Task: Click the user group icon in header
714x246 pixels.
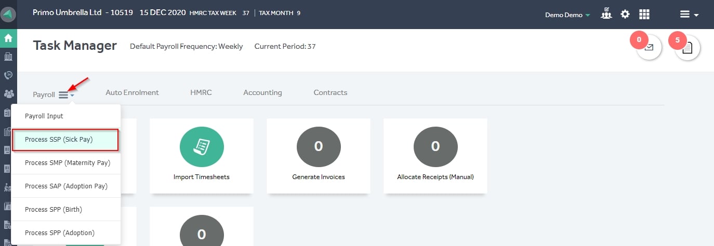Action: tap(606, 15)
